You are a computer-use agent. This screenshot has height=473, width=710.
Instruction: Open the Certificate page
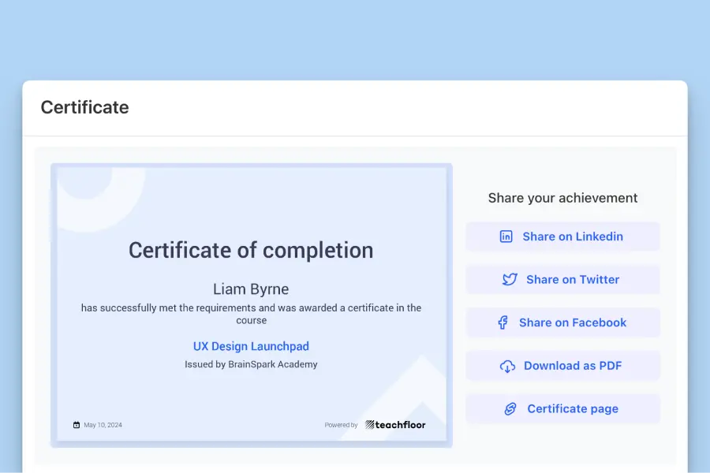click(562, 408)
